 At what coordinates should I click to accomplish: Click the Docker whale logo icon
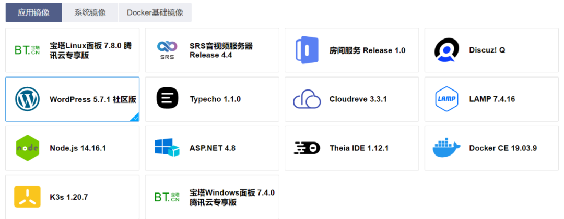(x=446, y=147)
